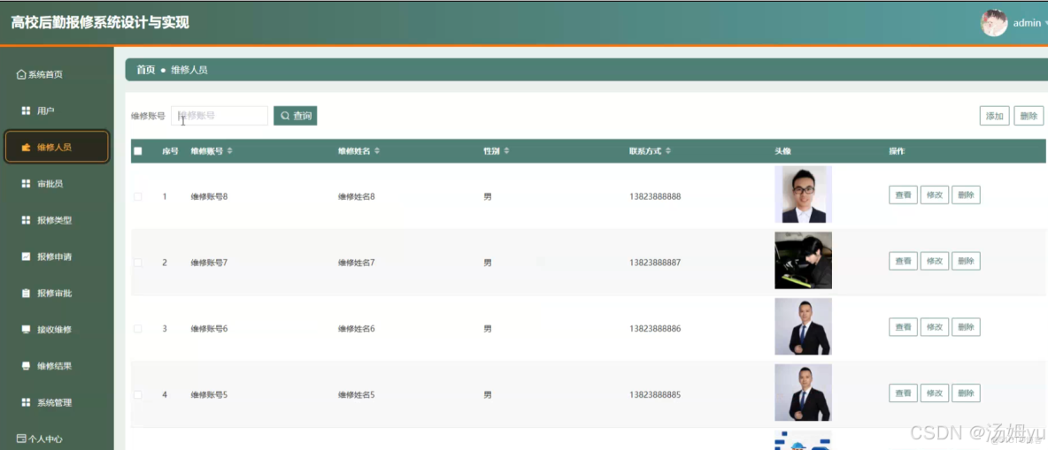
Task: Click the grid icon beside 报修类型
Action: (x=26, y=220)
